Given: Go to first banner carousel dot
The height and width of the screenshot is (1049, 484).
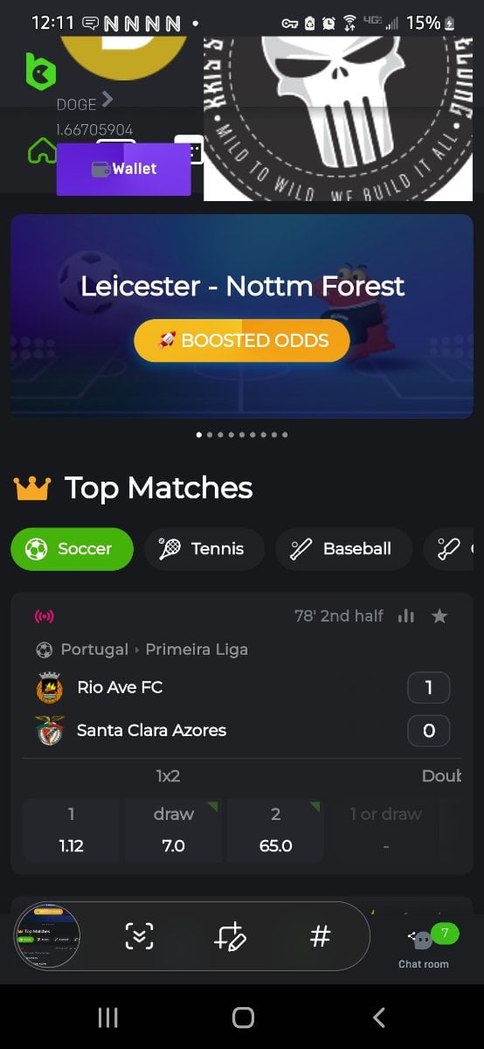Looking at the screenshot, I should tap(199, 434).
